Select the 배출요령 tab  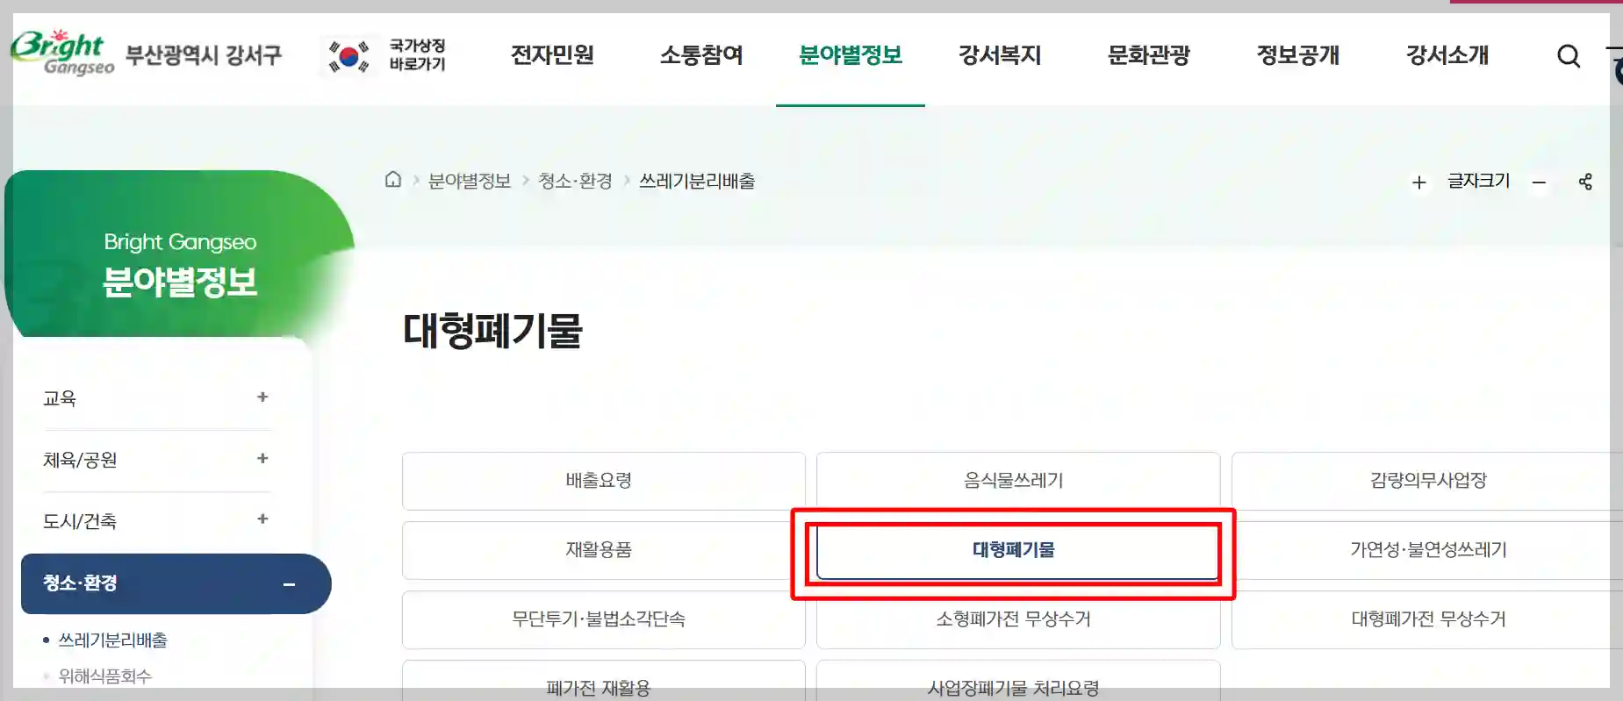point(603,481)
